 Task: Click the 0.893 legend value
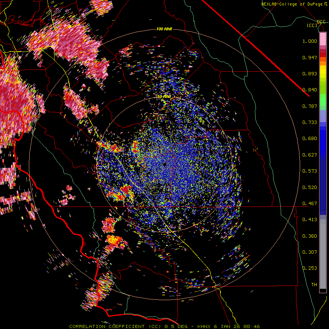click(x=310, y=73)
